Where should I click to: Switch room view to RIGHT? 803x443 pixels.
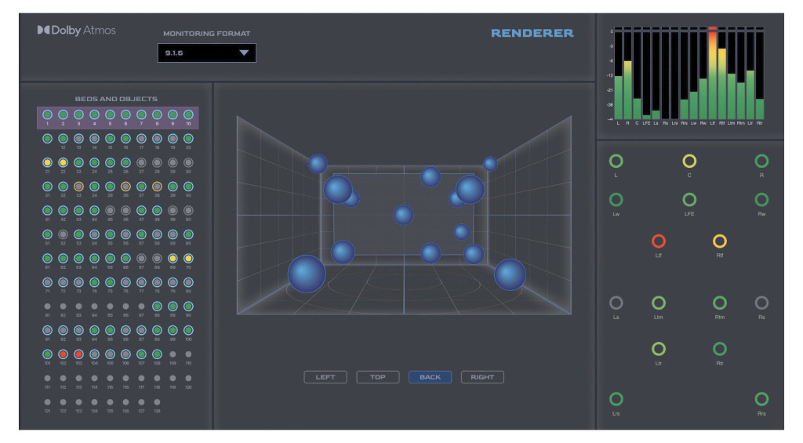point(482,377)
